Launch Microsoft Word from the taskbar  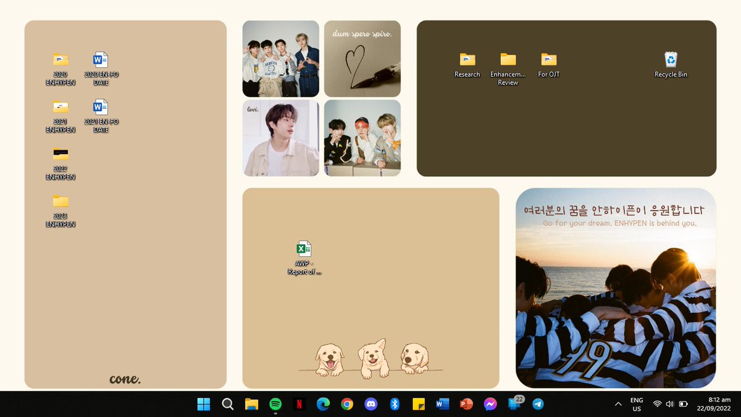click(x=443, y=404)
